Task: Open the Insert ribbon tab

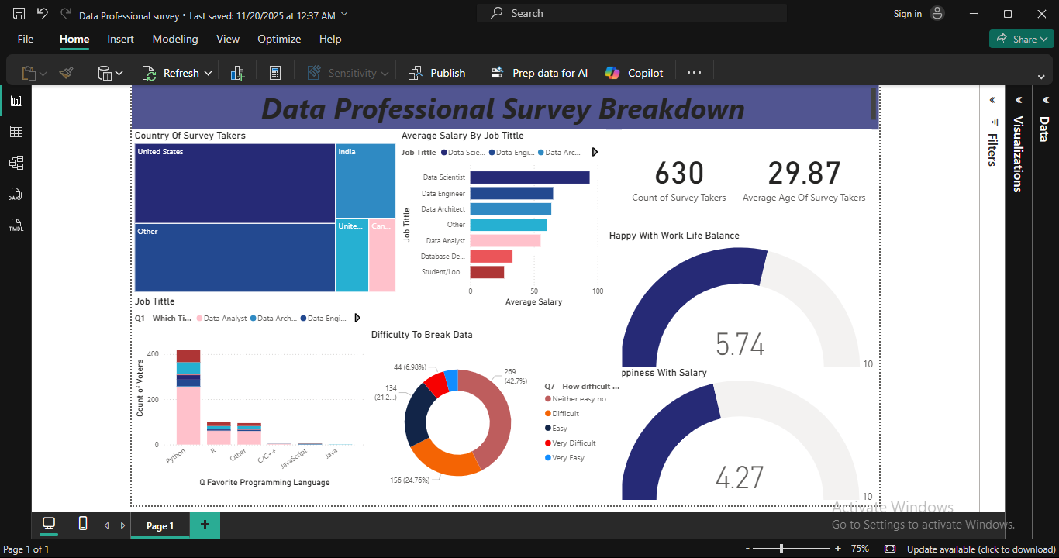Action: [120, 39]
